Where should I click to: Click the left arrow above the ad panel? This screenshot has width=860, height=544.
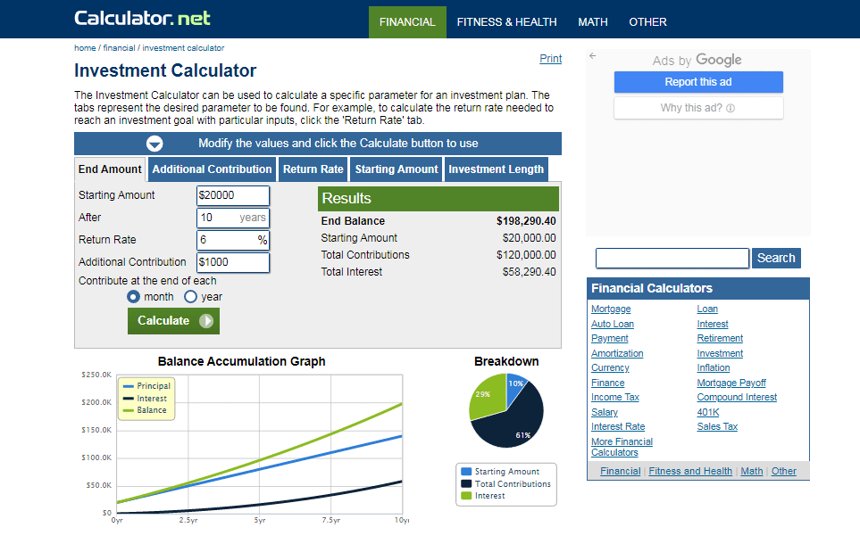[591, 55]
